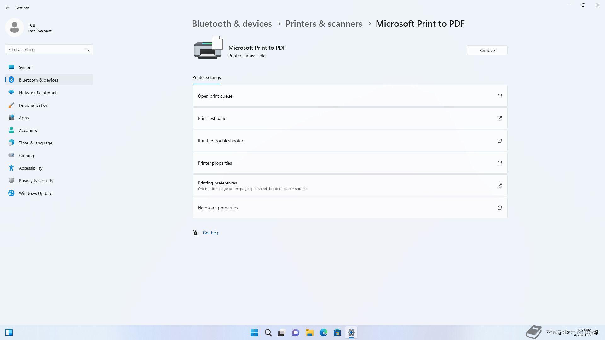This screenshot has height=340, width=605.
Task: Click external link icon for Print test page
Action: point(499,118)
